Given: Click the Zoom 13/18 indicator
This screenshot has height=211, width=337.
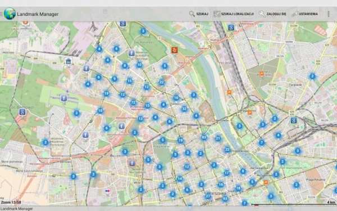Looking at the screenshot, I should 11,203.
